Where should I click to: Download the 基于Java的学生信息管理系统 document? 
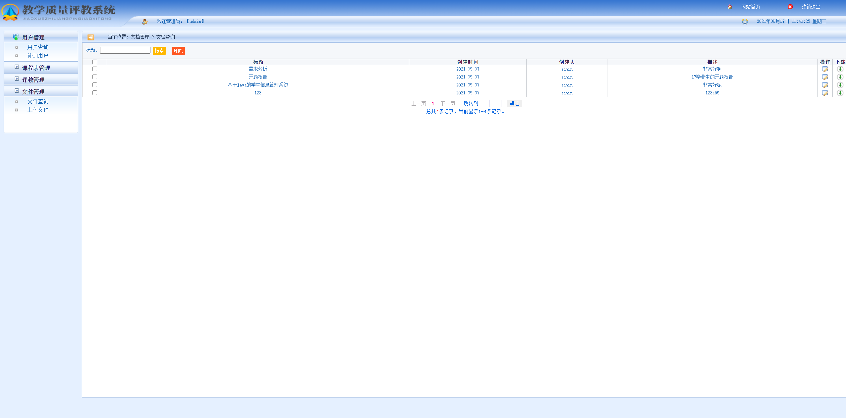(x=840, y=85)
